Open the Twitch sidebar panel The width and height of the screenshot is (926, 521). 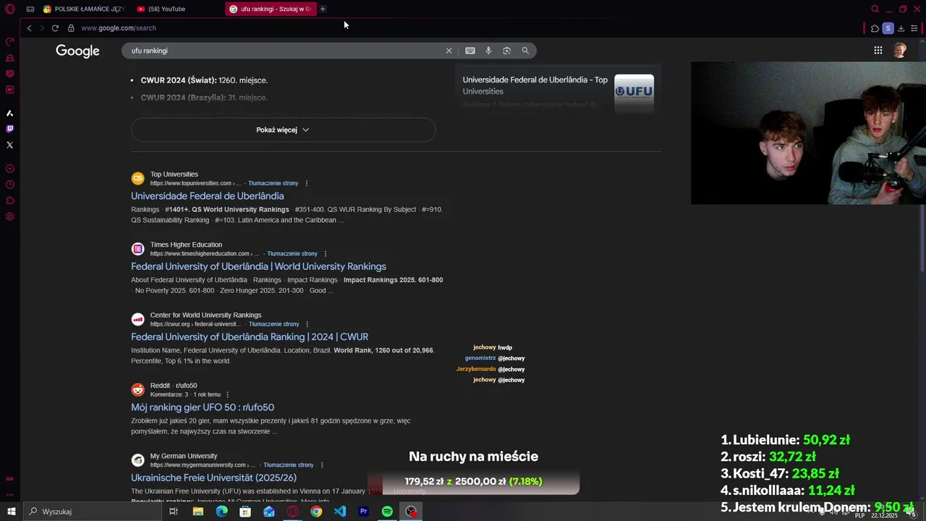pyautogui.click(x=10, y=129)
